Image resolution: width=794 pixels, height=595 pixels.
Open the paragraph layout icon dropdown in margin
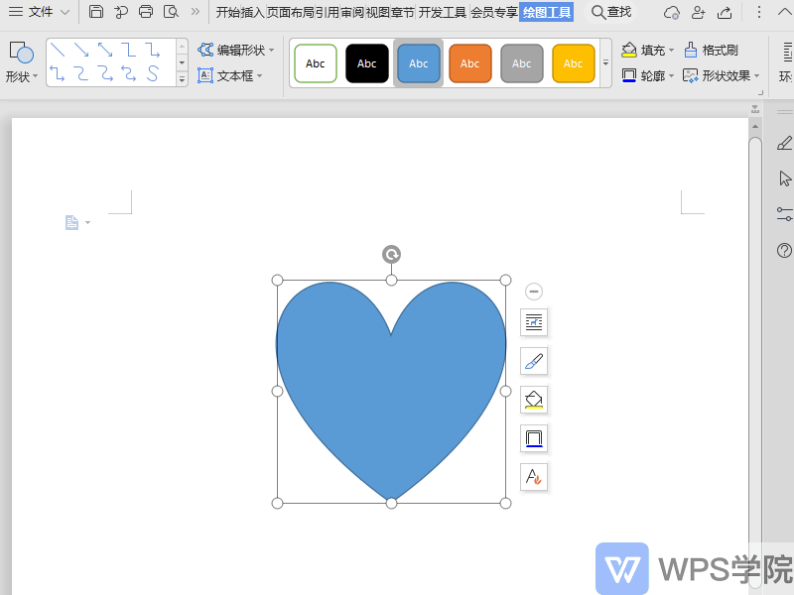pyautogui.click(x=77, y=222)
